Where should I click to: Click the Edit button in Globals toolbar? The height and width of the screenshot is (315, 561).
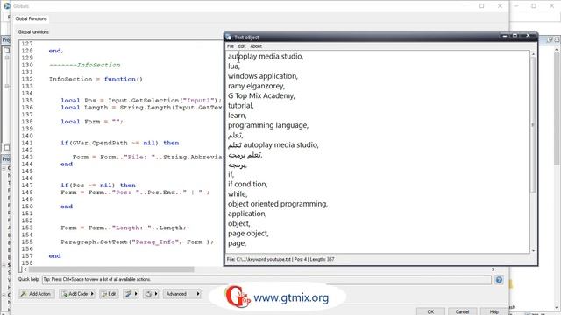point(109,294)
